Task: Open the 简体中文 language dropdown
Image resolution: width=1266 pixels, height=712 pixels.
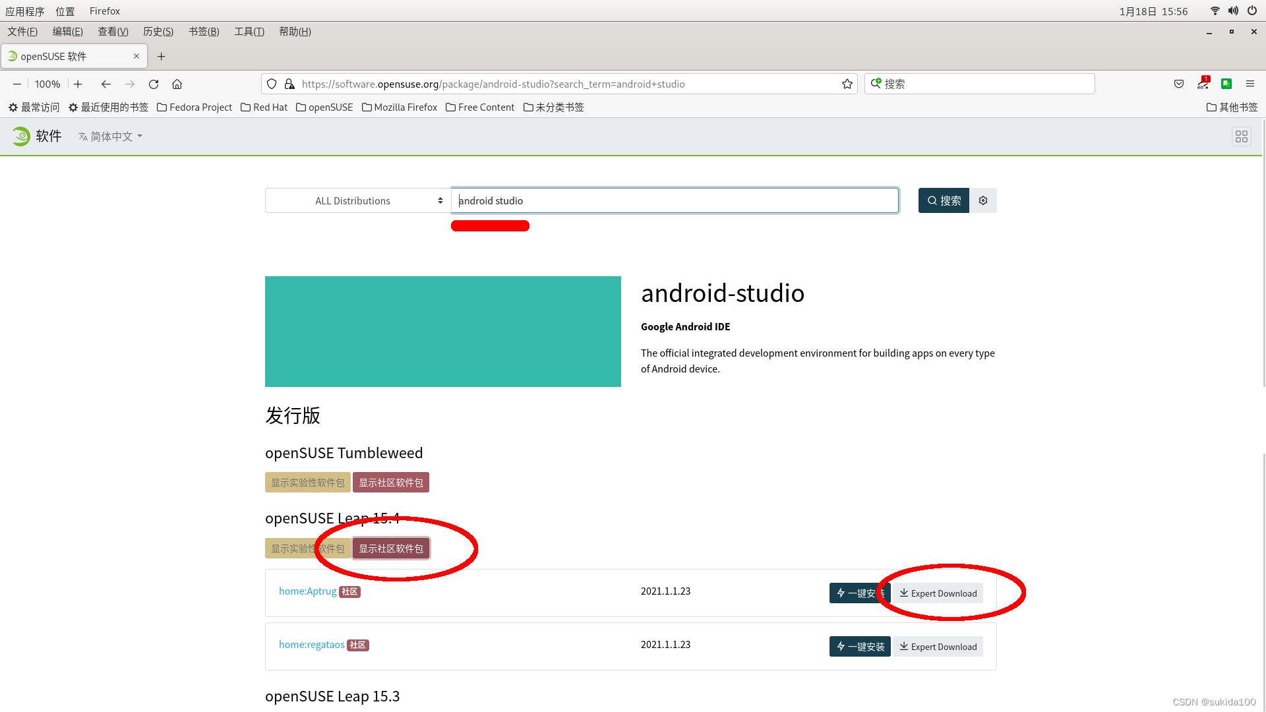Action: 110,136
